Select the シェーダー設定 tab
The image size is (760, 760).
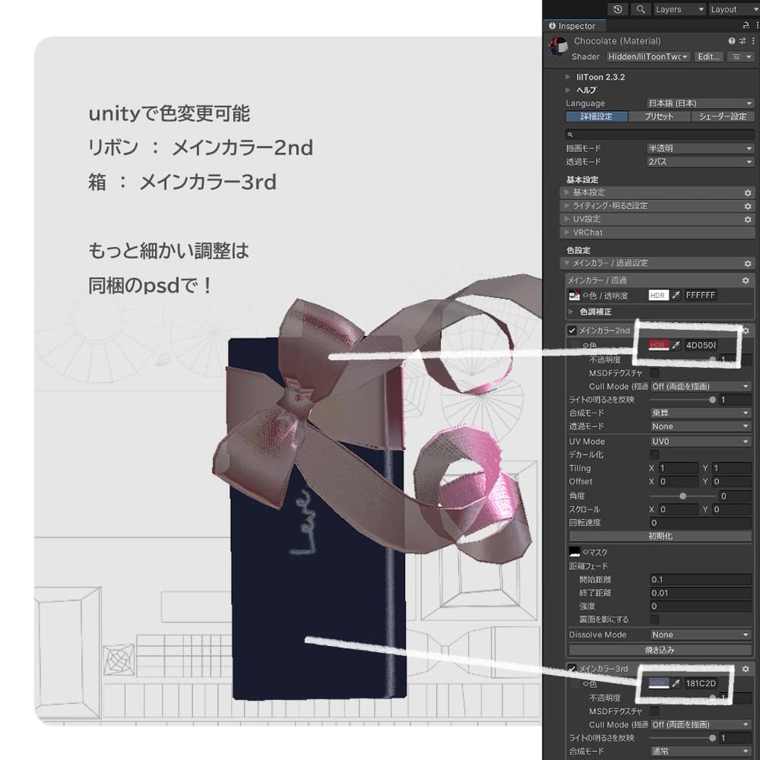(722, 116)
